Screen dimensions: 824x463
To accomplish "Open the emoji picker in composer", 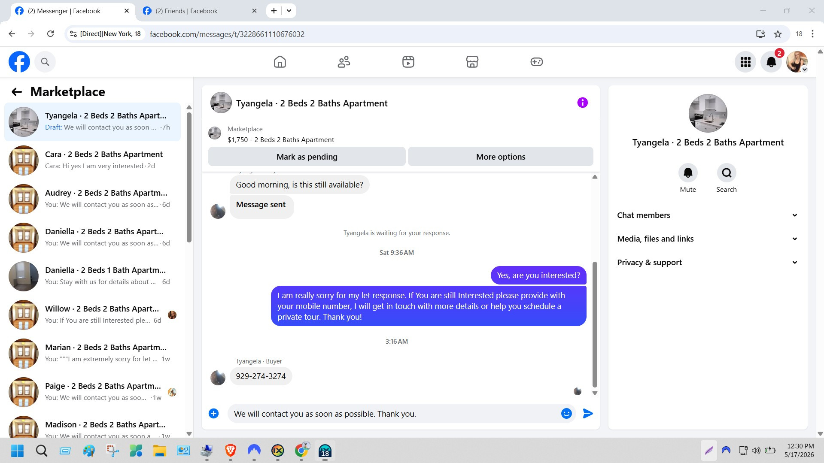I will 566,414.
